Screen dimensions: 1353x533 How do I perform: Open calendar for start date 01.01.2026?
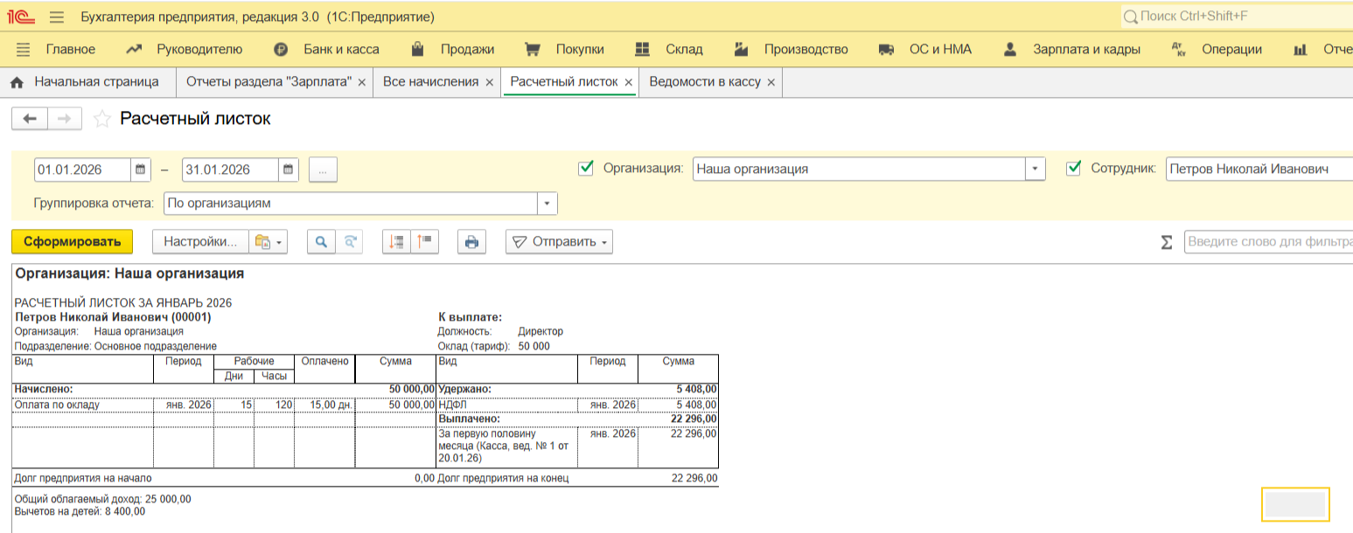click(x=140, y=170)
